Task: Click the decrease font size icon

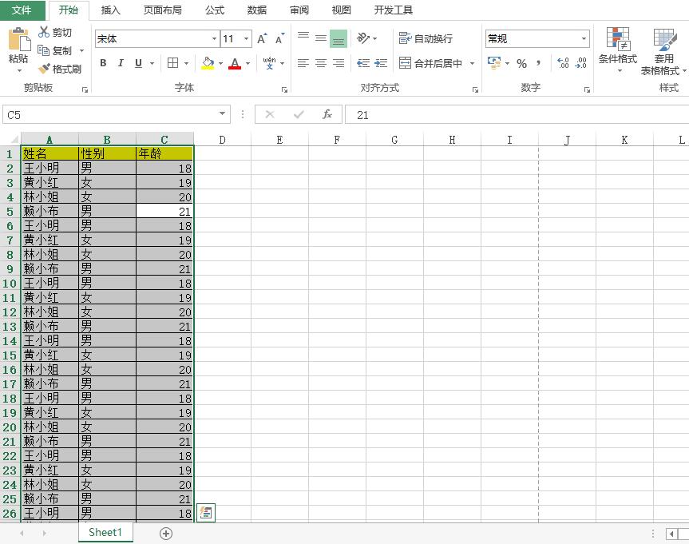Action: 279,38
